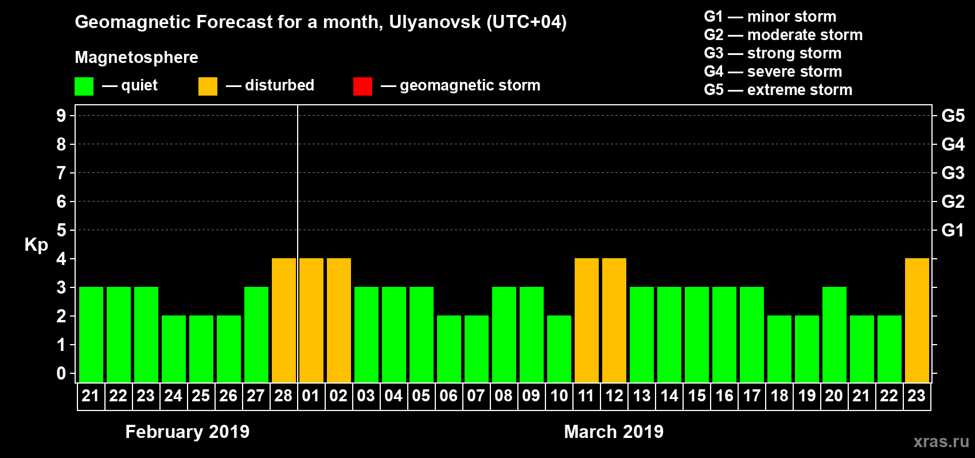This screenshot has height=458, width=975.
Task: Click the March 11 orange bar
Action: [587, 320]
